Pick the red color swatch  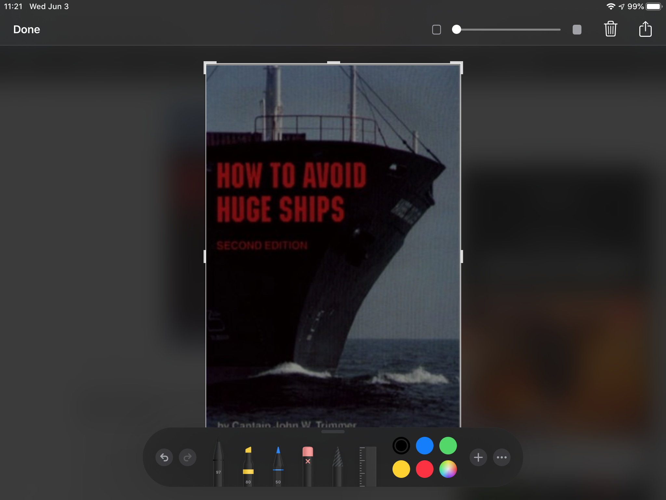coord(425,469)
